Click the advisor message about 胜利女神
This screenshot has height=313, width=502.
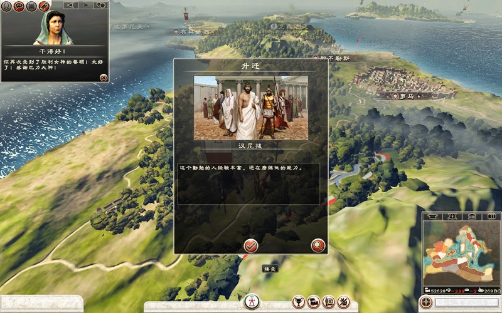(x=53, y=64)
